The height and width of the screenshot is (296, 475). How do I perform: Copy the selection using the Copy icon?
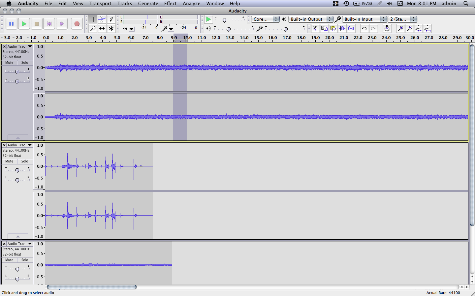point(324,29)
